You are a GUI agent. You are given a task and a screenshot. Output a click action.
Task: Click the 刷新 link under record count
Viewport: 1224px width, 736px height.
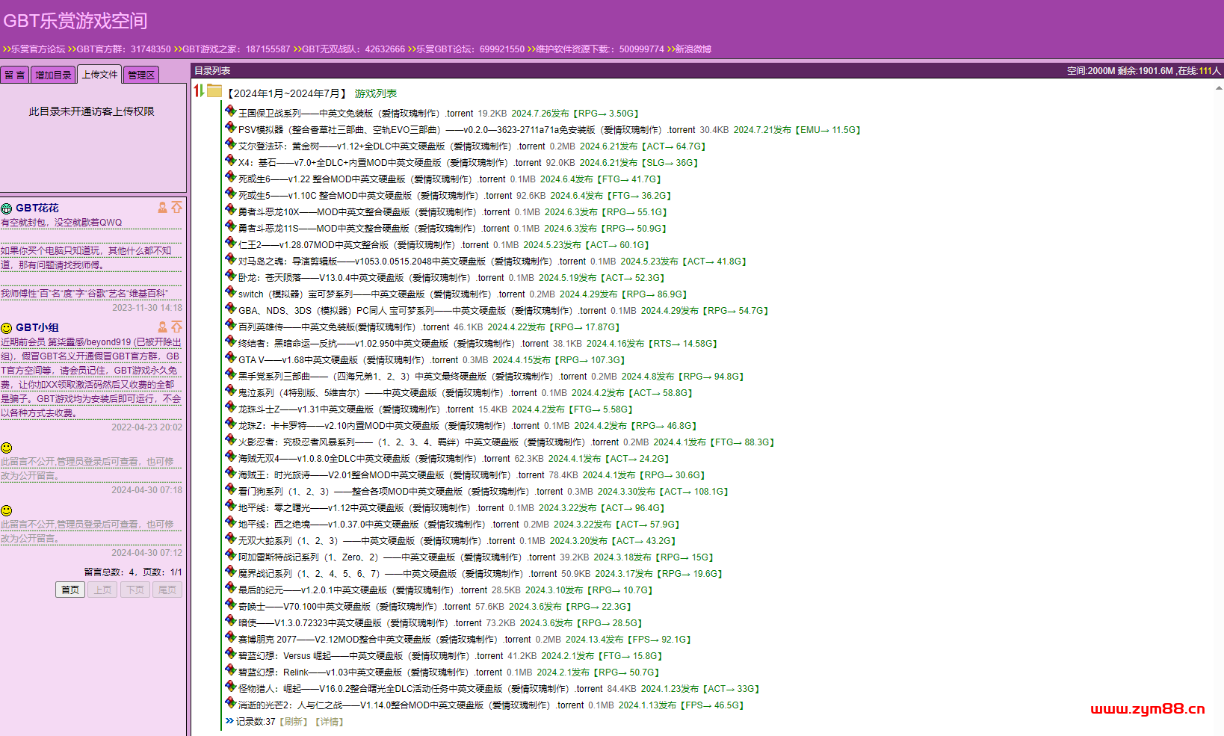tap(294, 722)
